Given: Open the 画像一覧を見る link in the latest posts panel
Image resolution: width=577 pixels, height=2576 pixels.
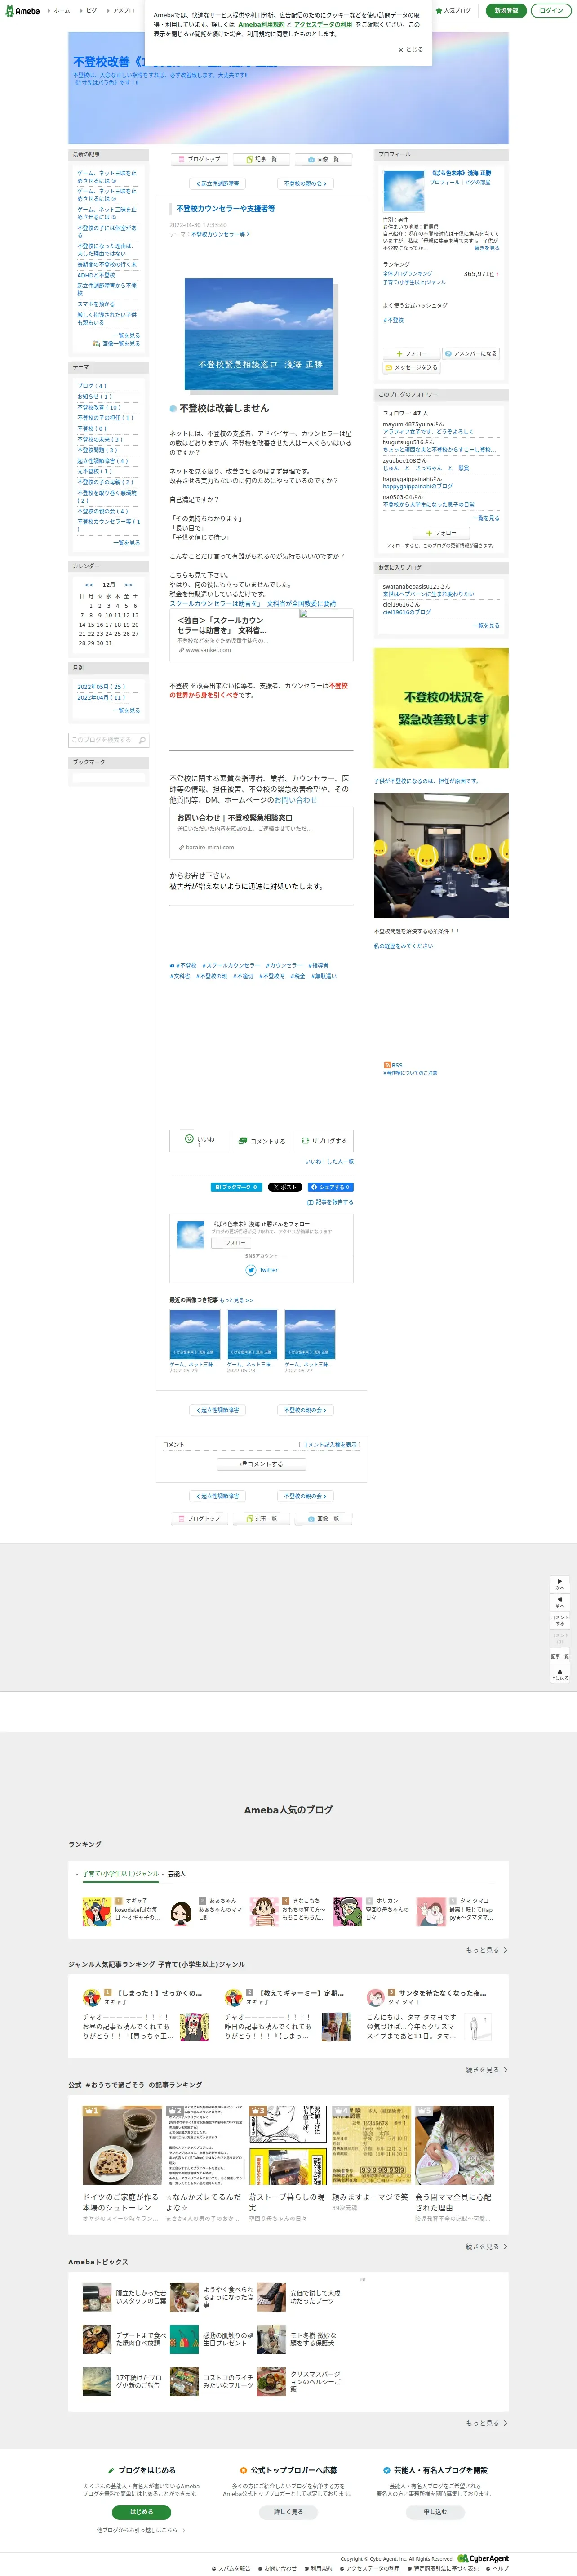Looking at the screenshot, I should (117, 344).
